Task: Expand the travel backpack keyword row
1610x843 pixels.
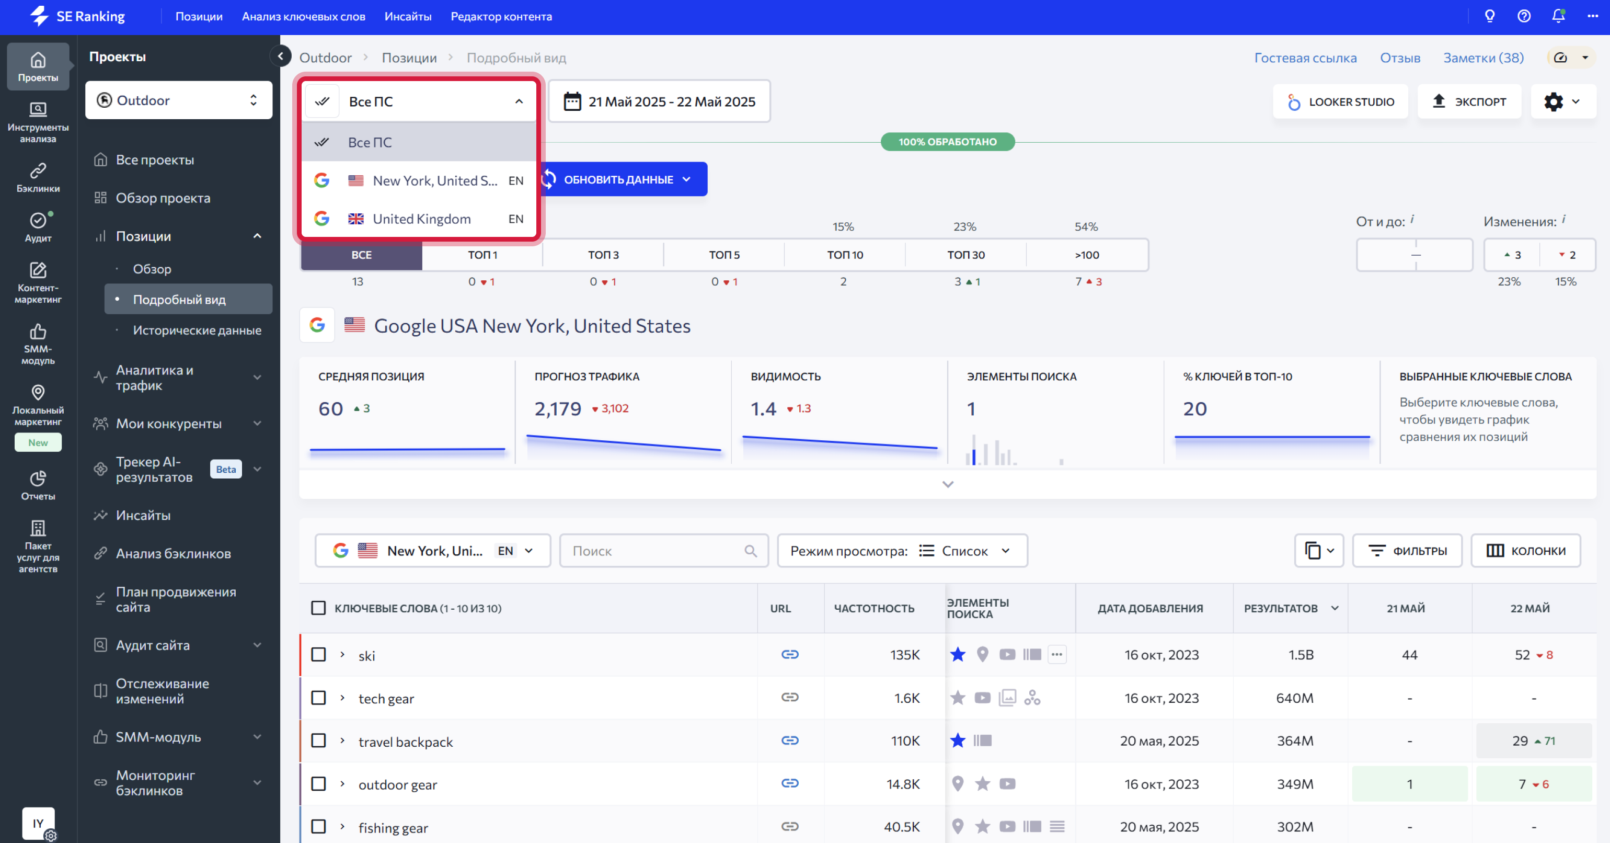Action: coord(342,741)
